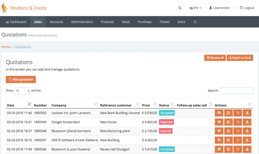Click the Logout link
This screenshot has width=259, height=154.
(x=247, y=8)
